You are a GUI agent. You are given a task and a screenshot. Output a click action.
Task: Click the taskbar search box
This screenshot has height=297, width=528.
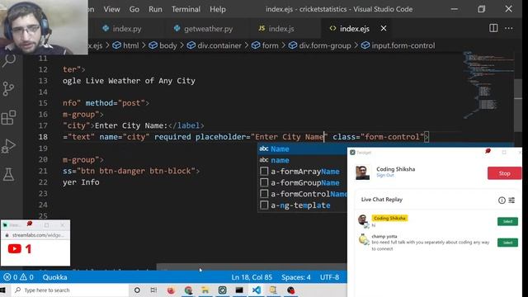71,290
